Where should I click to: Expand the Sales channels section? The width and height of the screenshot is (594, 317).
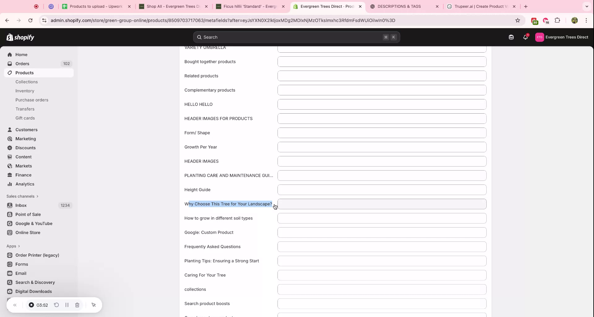[22, 196]
